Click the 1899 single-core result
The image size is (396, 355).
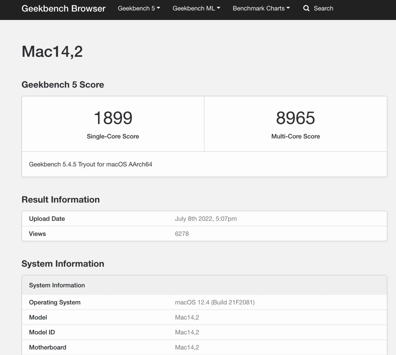[x=113, y=118]
